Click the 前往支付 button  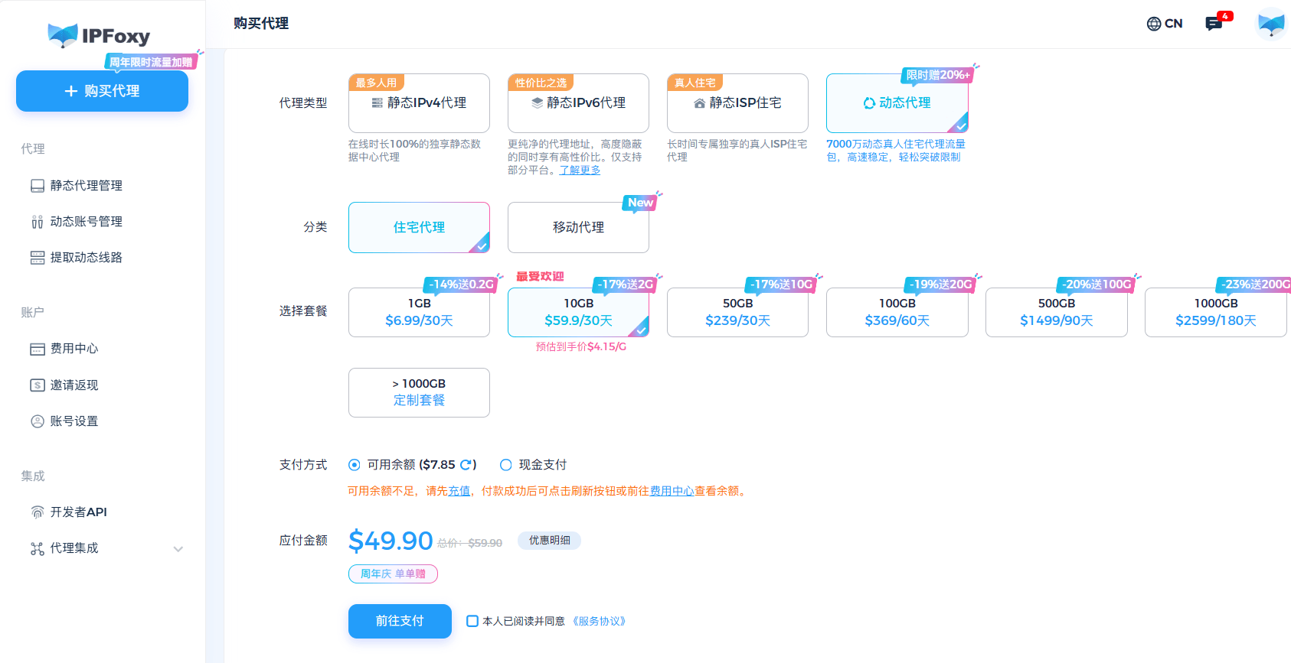click(x=400, y=622)
